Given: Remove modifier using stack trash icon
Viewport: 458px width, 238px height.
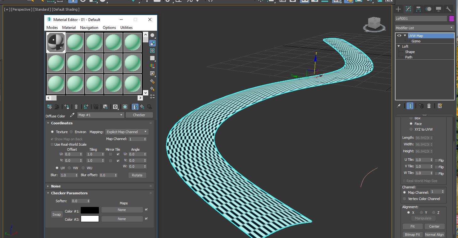Looking at the screenshot, I should click(x=429, y=106).
